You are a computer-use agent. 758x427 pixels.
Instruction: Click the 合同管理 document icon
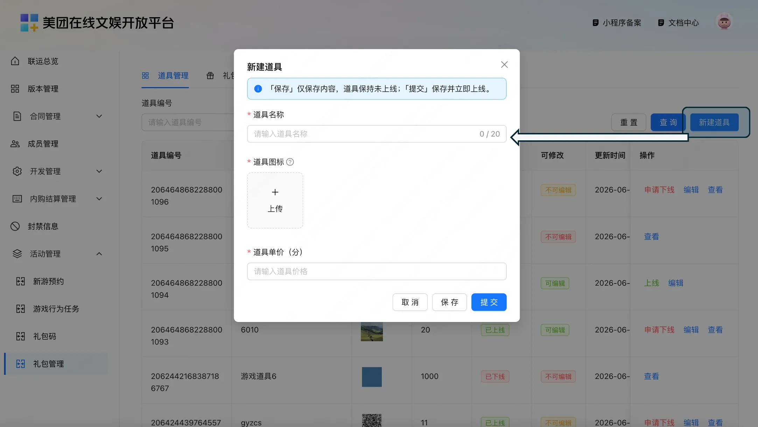[x=17, y=116]
